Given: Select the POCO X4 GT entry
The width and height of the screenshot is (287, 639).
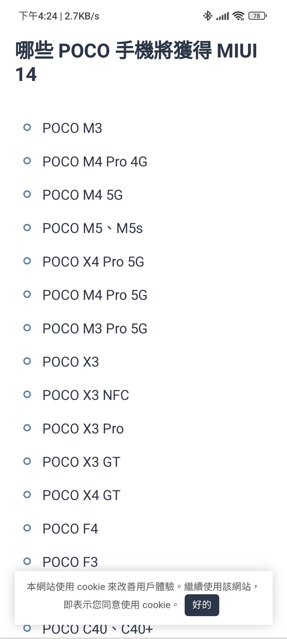Looking at the screenshot, I should click(x=81, y=495).
